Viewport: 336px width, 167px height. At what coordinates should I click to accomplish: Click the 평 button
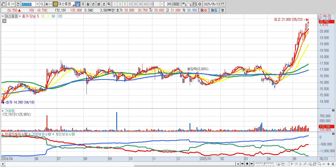click(x=223, y=10)
